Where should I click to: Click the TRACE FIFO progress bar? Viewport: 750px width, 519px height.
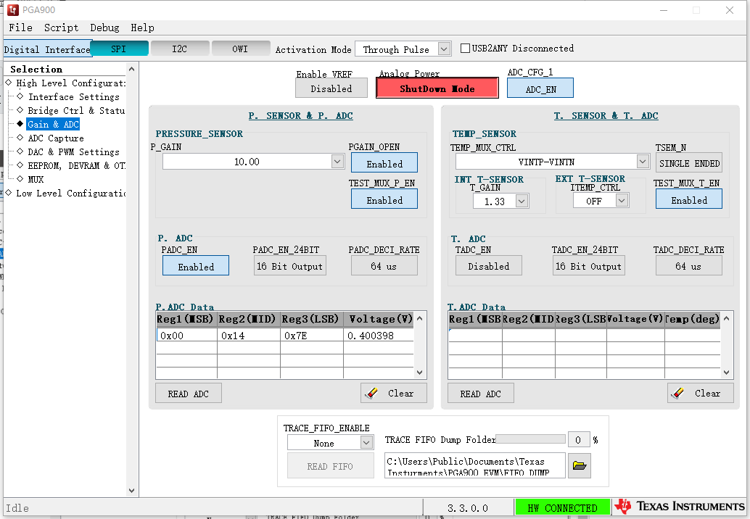click(x=530, y=439)
